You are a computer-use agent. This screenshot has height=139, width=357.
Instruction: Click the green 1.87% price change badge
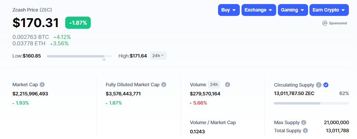pos(78,23)
